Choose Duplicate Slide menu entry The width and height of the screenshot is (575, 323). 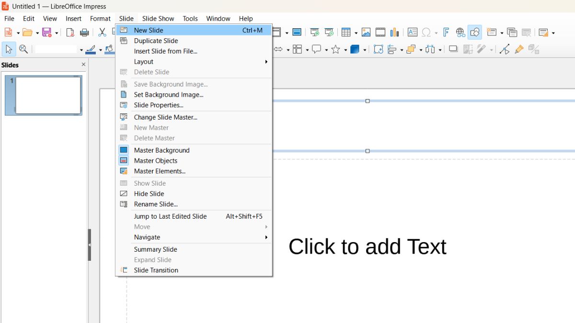194,41
